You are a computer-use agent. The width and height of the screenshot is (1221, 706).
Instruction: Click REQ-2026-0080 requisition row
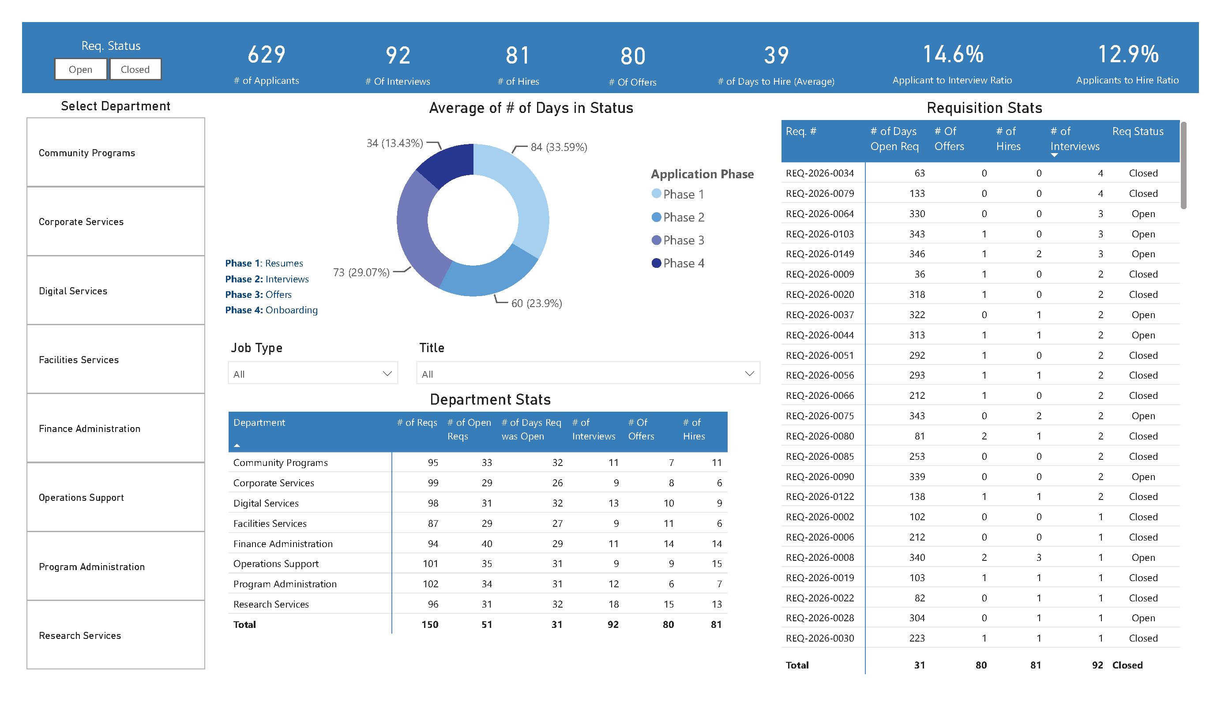(x=980, y=436)
